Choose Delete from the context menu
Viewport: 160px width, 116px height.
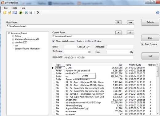coord(85,76)
